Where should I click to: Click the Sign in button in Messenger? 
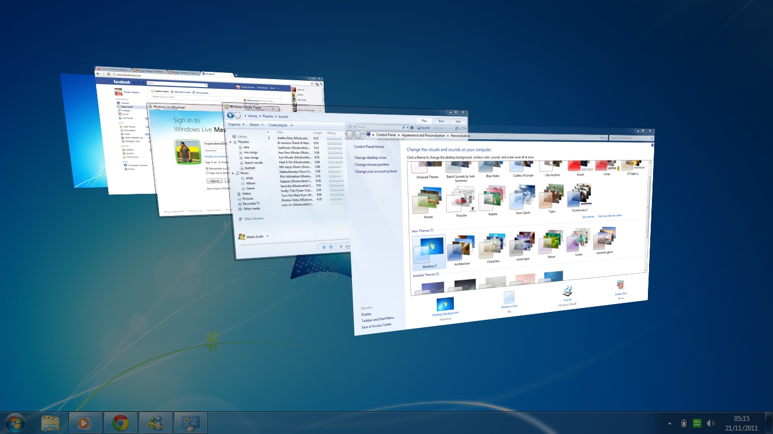tap(214, 181)
